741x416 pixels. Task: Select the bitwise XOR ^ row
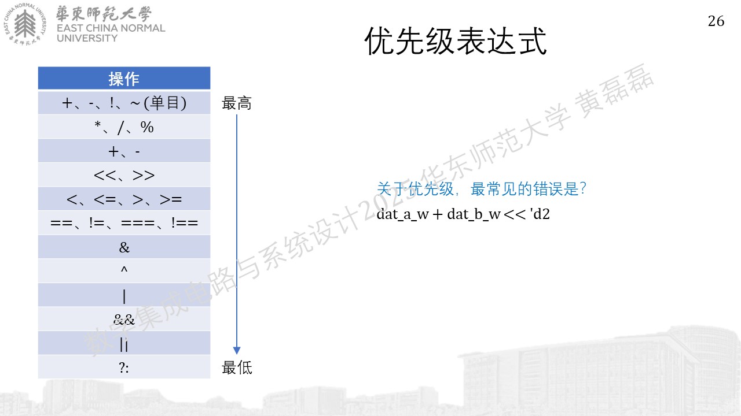(124, 271)
